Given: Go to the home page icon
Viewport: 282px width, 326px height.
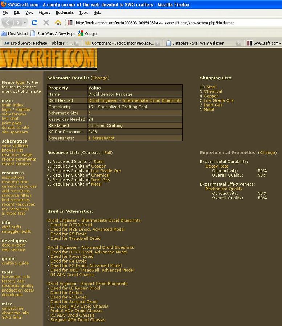Looking at the screenshot, I should click(58, 22).
